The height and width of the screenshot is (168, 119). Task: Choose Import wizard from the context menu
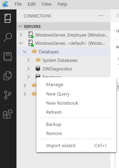pos(76,146)
